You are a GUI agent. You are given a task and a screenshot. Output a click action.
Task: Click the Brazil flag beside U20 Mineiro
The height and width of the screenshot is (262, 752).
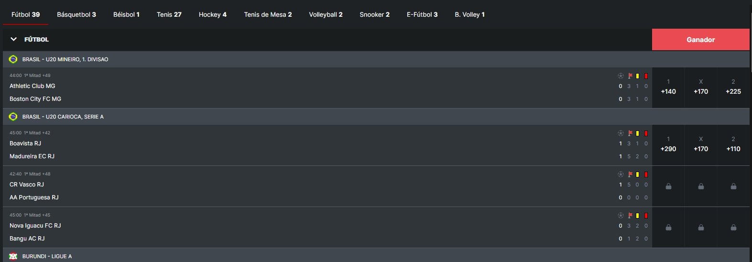tap(13, 59)
